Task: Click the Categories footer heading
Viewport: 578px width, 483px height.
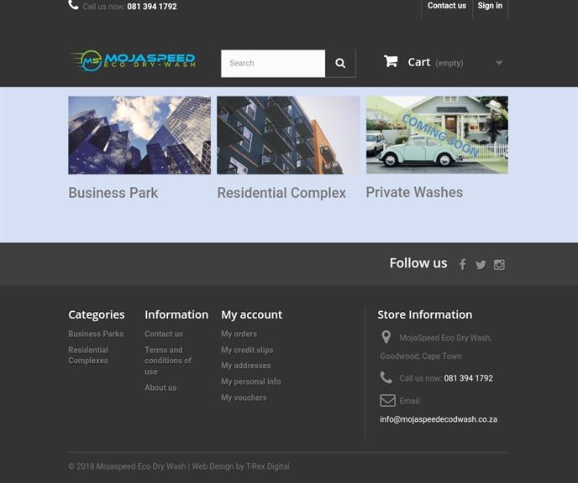Action: point(97,314)
